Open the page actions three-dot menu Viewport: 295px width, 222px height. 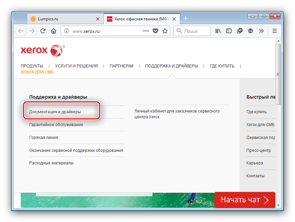click(146, 31)
